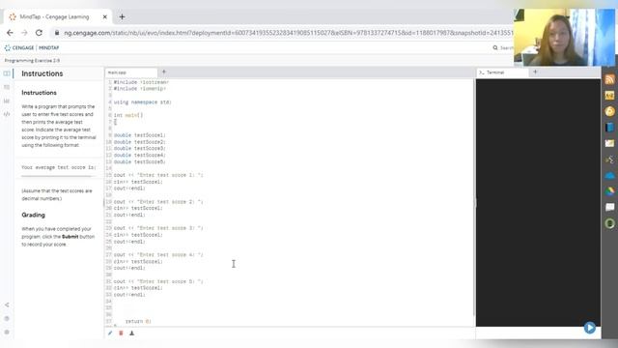Click the blue pencil edit icon below editor
The width and height of the screenshot is (618, 348).
110,333
